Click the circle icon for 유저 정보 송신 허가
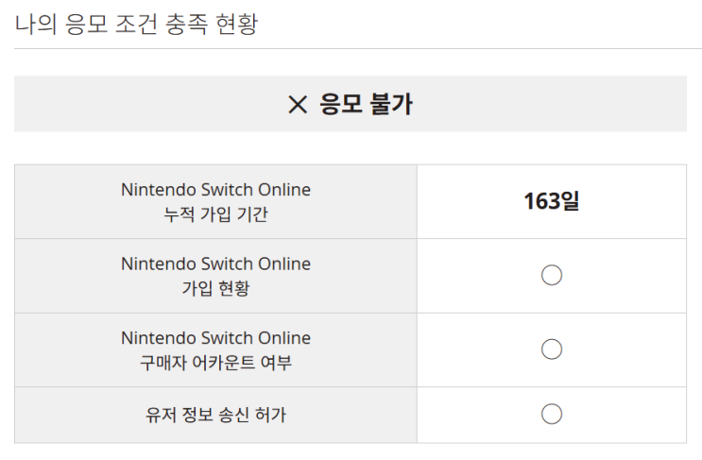The image size is (702, 460). click(552, 414)
